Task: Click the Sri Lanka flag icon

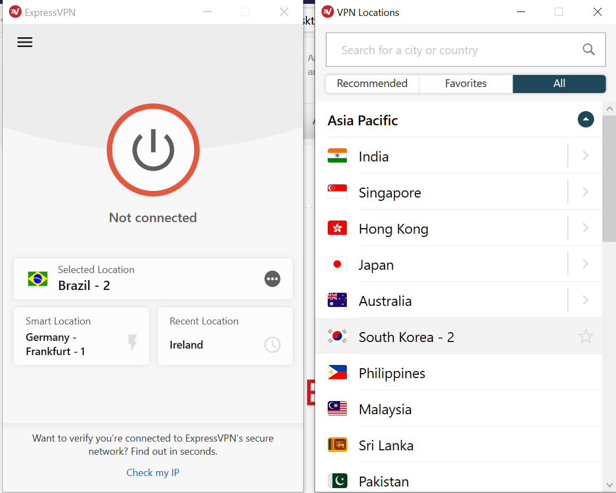Action: pyautogui.click(x=337, y=445)
